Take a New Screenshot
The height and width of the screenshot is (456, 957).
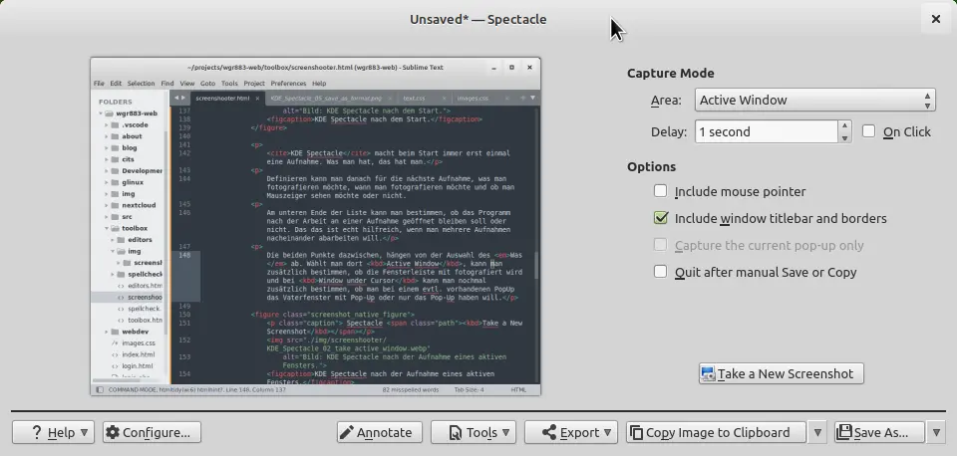(x=781, y=373)
